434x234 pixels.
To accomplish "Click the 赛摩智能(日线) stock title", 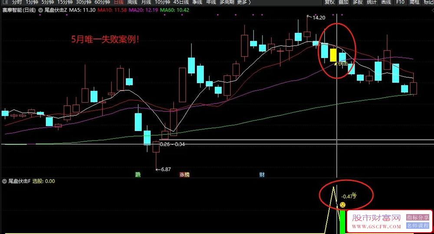I will [x=19, y=10].
